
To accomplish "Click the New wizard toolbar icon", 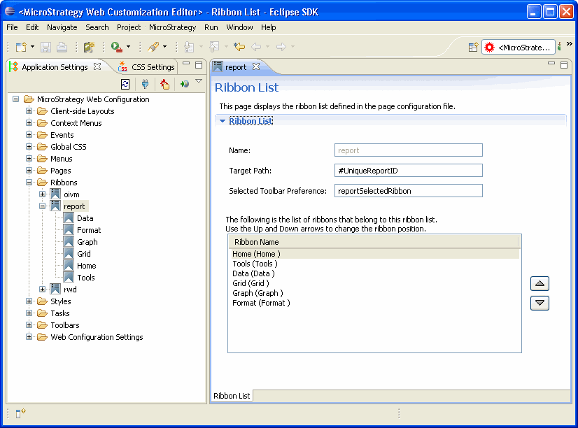I will (22, 47).
